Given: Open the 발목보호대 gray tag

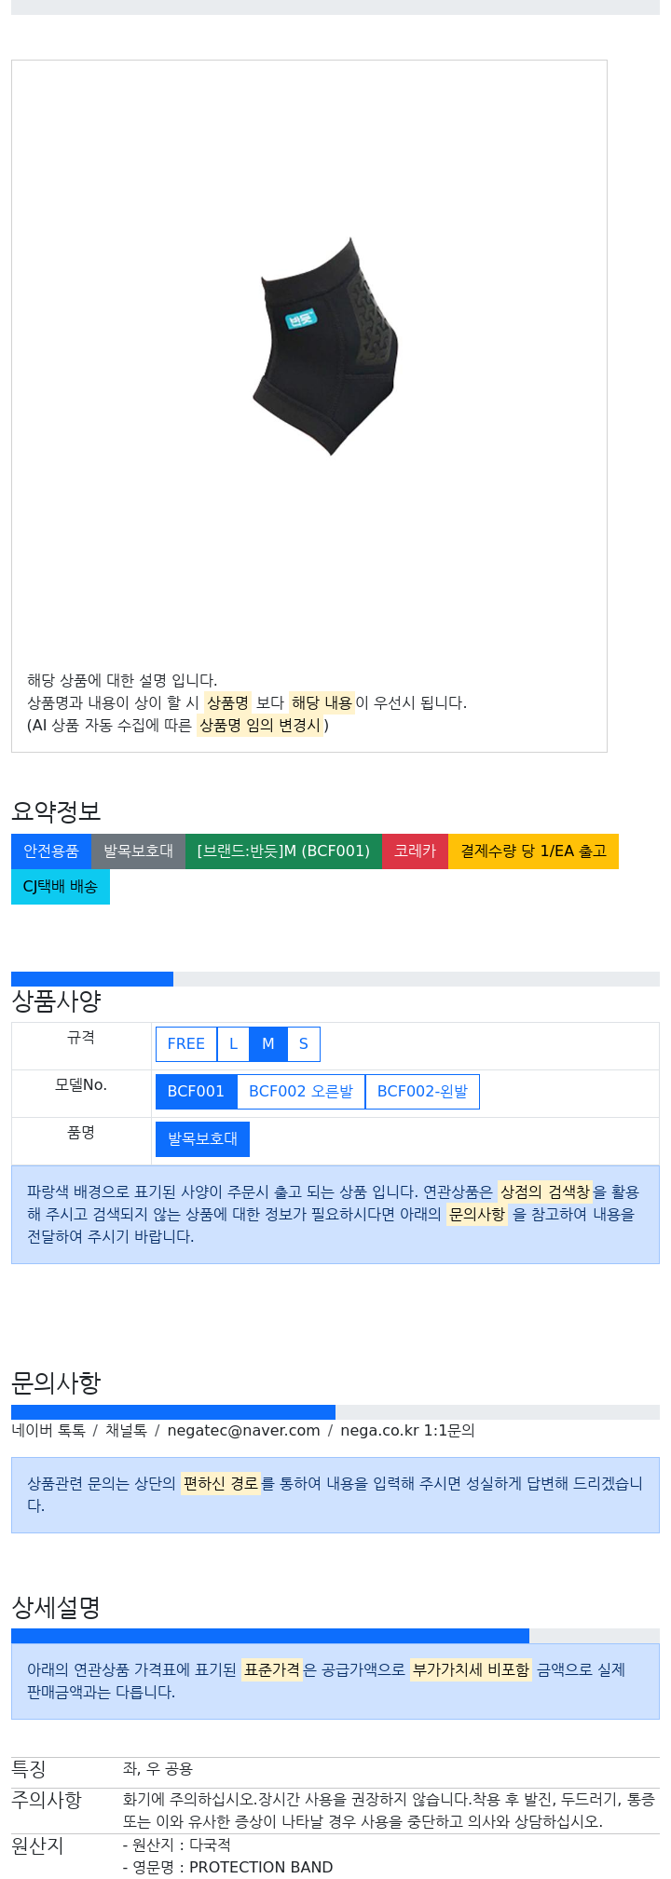Looking at the screenshot, I should [138, 851].
